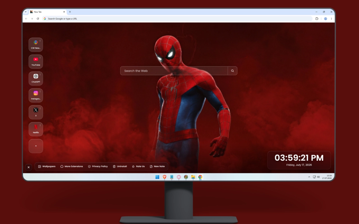Viewport: 359px width, 224px height.
Task: Open options dots on ChatGPT tile
Action: tap(40, 74)
